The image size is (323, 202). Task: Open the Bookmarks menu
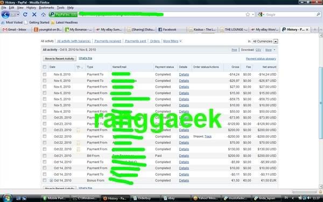click(x=46, y=8)
